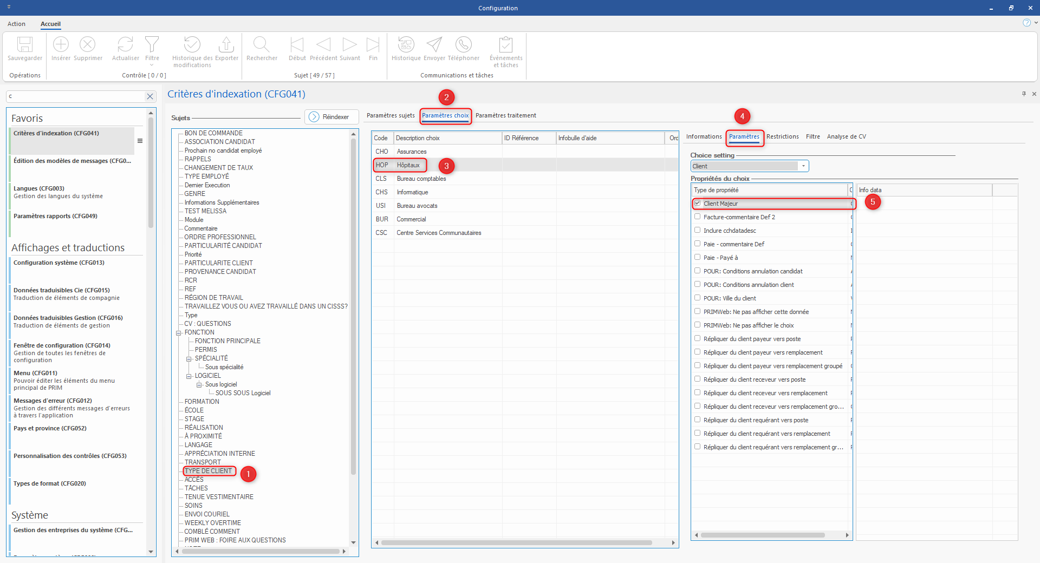Go to Suivant next record

click(349, 45)
